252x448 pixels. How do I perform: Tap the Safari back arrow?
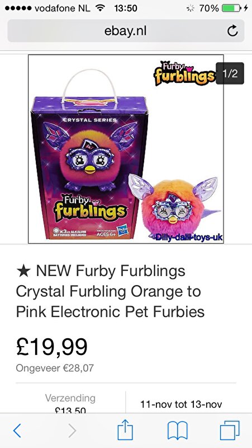click(x=17, y=431)
